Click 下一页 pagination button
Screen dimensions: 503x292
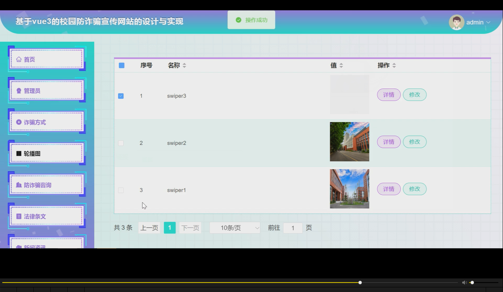190,228
